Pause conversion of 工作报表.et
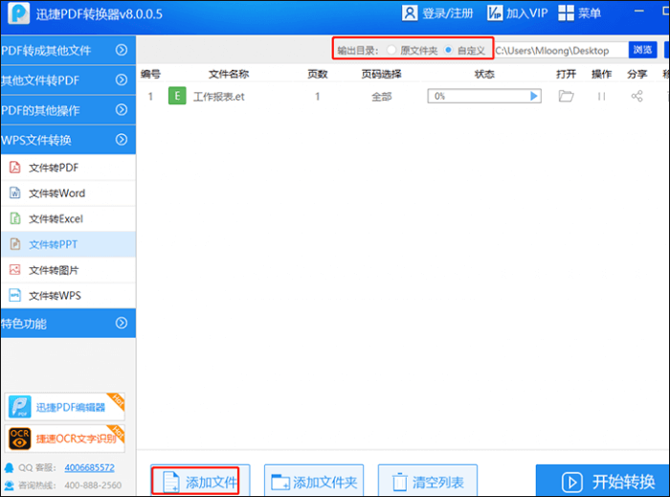 click(601, 96)
